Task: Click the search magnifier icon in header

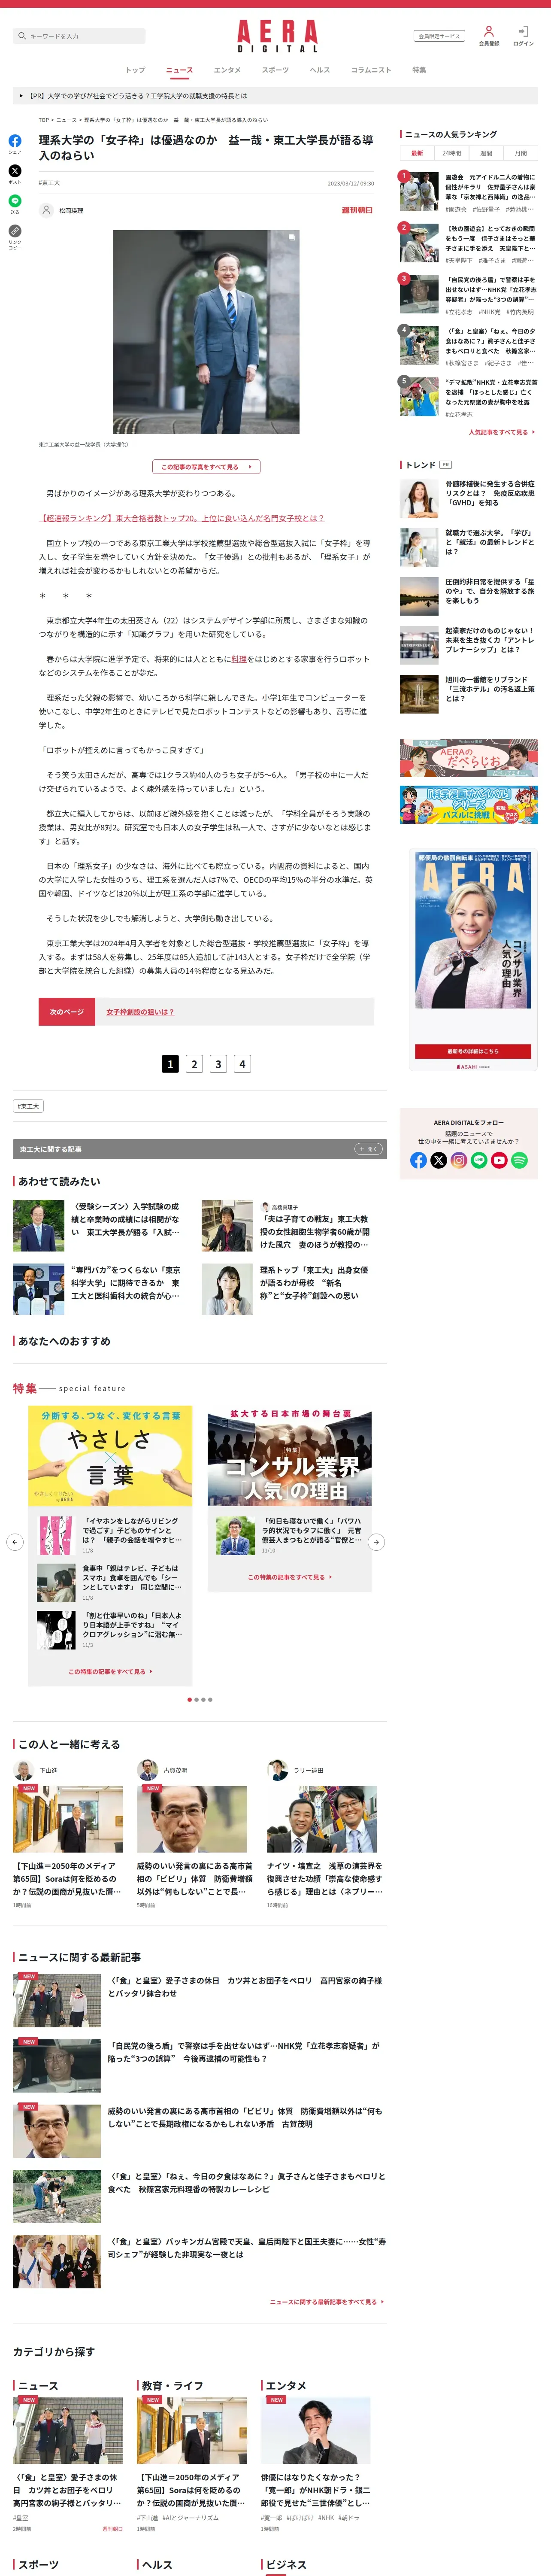Action: [x=22, y=36]
